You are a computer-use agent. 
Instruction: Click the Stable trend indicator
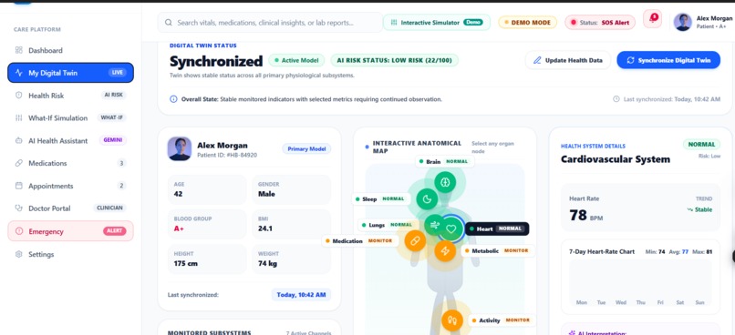click(x=699, y=209)
